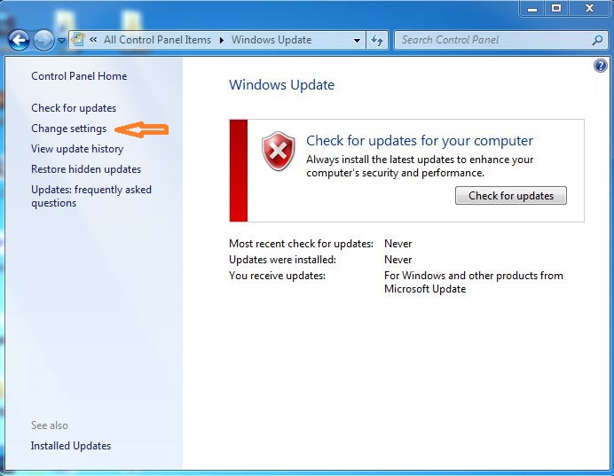Close the Windows Update window
614x476 pixels.
(x=589, y=8)
